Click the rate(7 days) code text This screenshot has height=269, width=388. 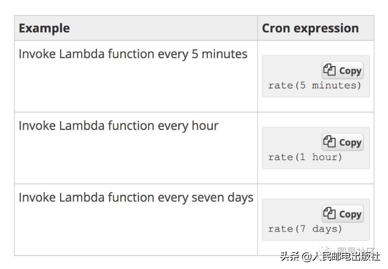(x=305, y=229)
